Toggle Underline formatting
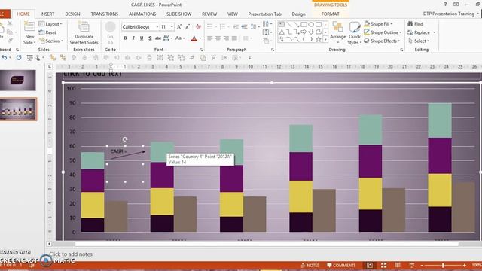 point(142,38)
